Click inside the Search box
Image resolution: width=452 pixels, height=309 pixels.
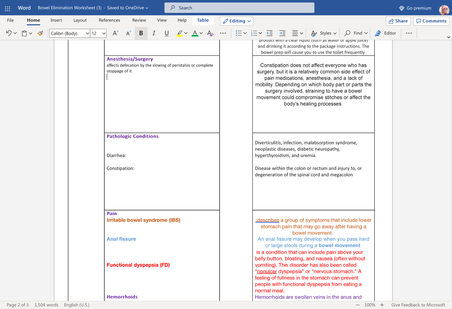click(x=239, y=8)
